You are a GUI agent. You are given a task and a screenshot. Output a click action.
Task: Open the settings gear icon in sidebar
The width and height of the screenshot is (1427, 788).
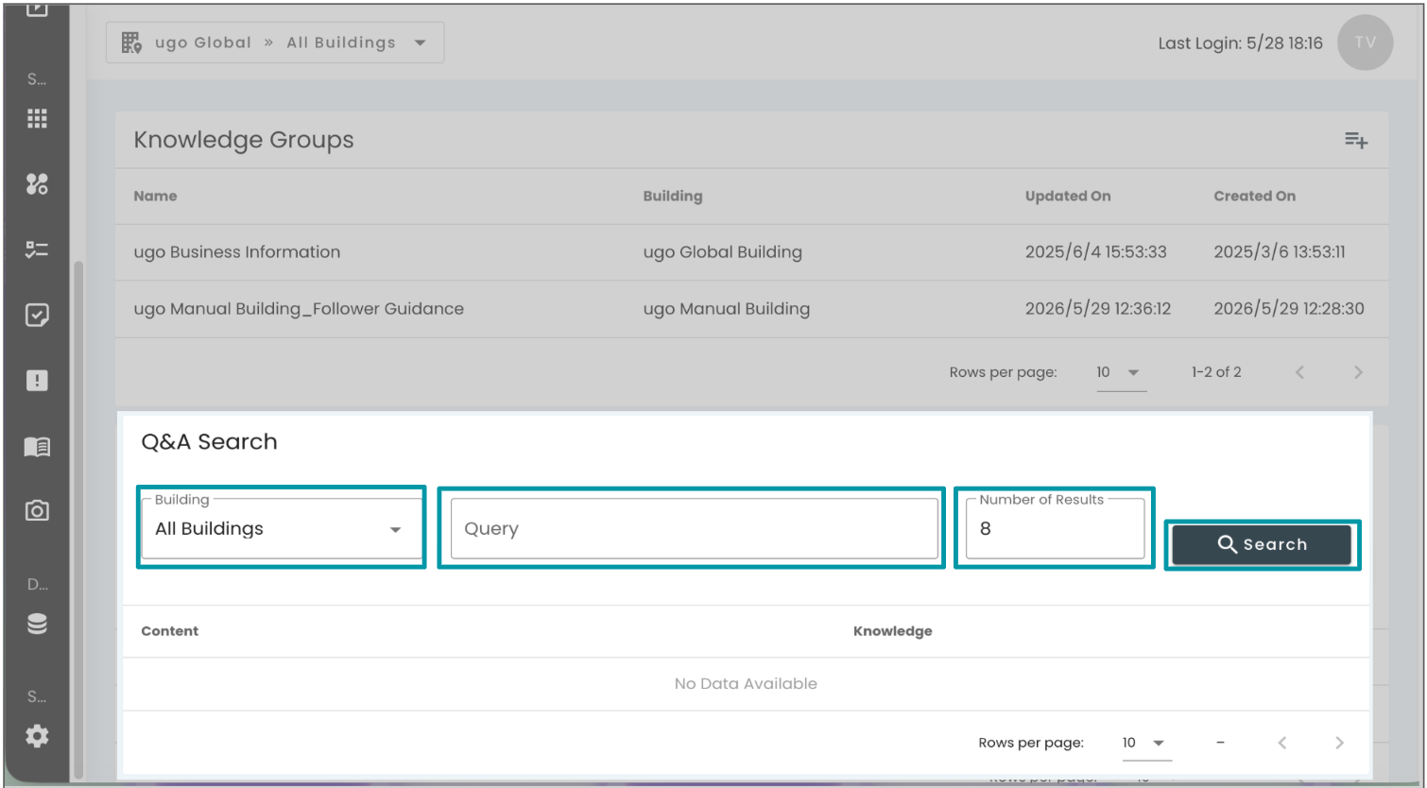click(x=37, y=736)
